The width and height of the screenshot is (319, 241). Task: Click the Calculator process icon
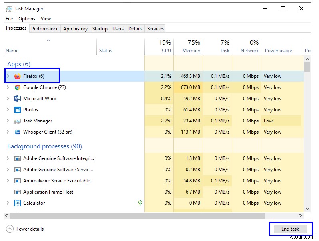18,203
